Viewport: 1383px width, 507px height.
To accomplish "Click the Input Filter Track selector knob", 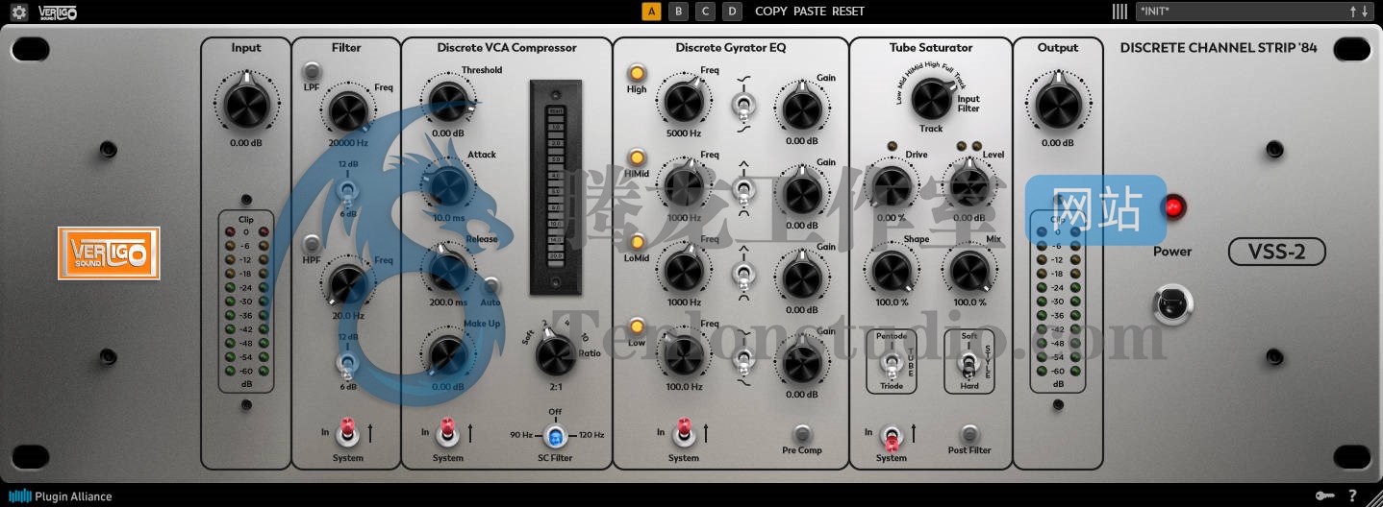I will click(x=930, y=98).
